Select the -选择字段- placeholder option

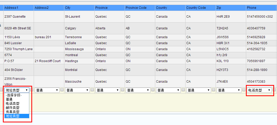(x=14, y=95)
